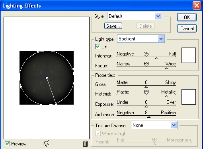Viewport: 203px width, 149px height.
Task: Click the Ambience slider handle
Action: [148, 117]
